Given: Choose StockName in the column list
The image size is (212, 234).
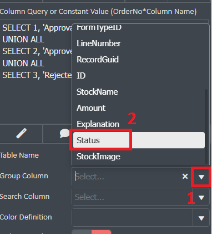Looking at the screenshot, I should click(139, 92).
